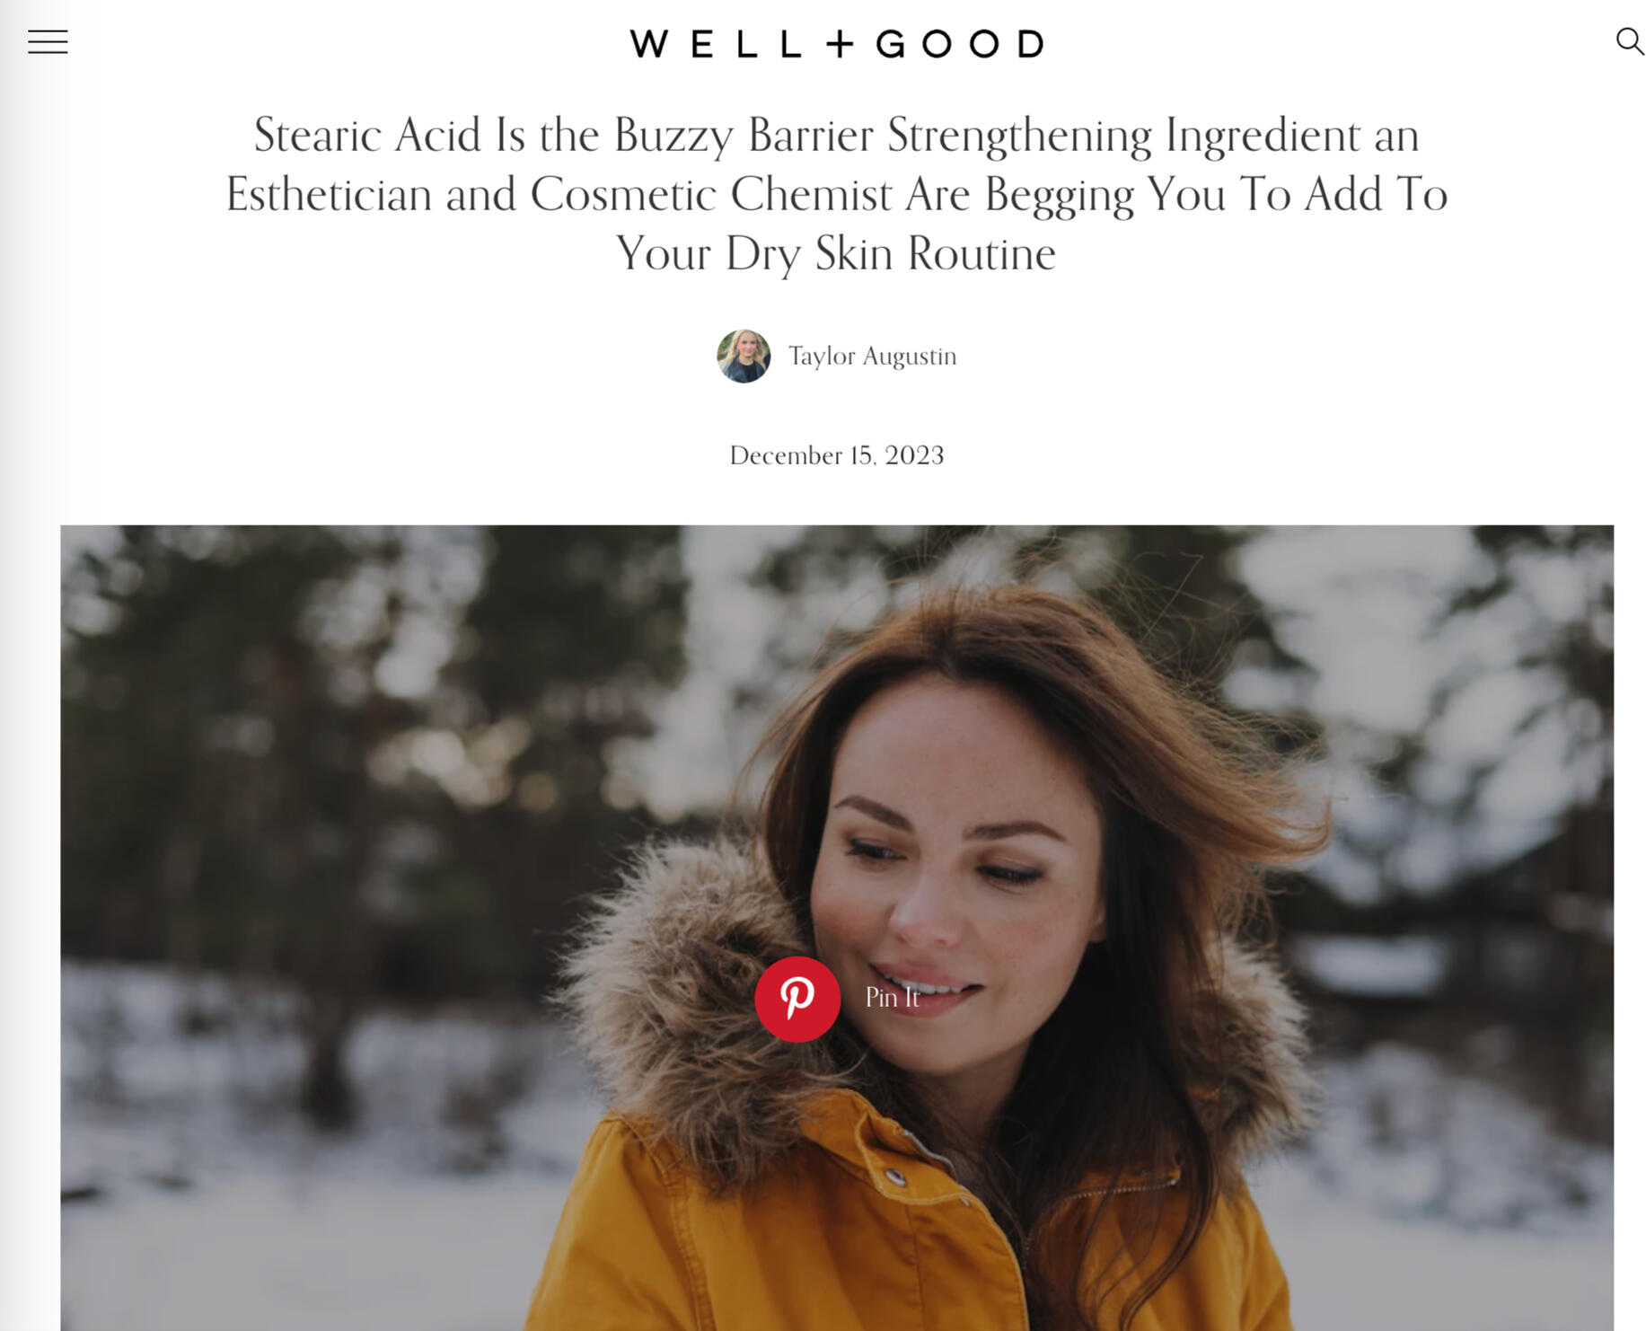Viewport: 1646px width, 1331px height.
Task: Click the word GOOD in the site logo
Action: coord(960,43)
